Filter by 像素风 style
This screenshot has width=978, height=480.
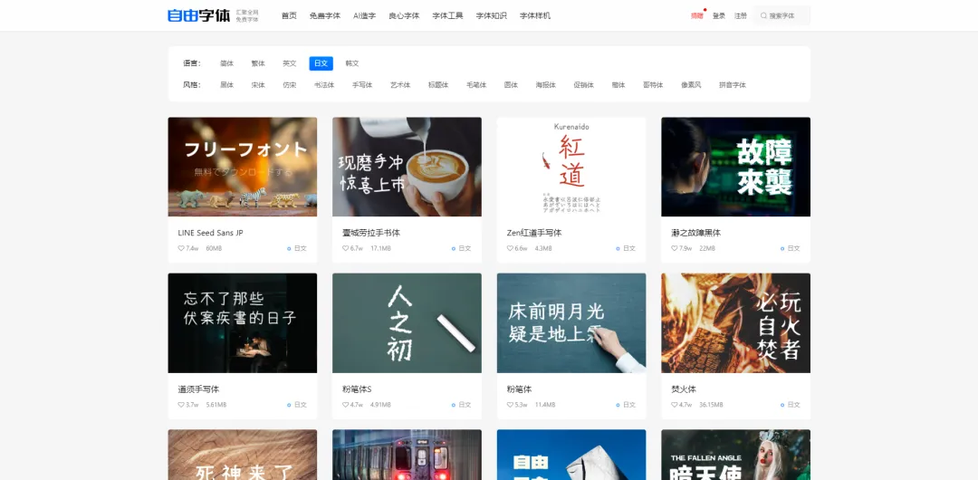pos(691,85)
